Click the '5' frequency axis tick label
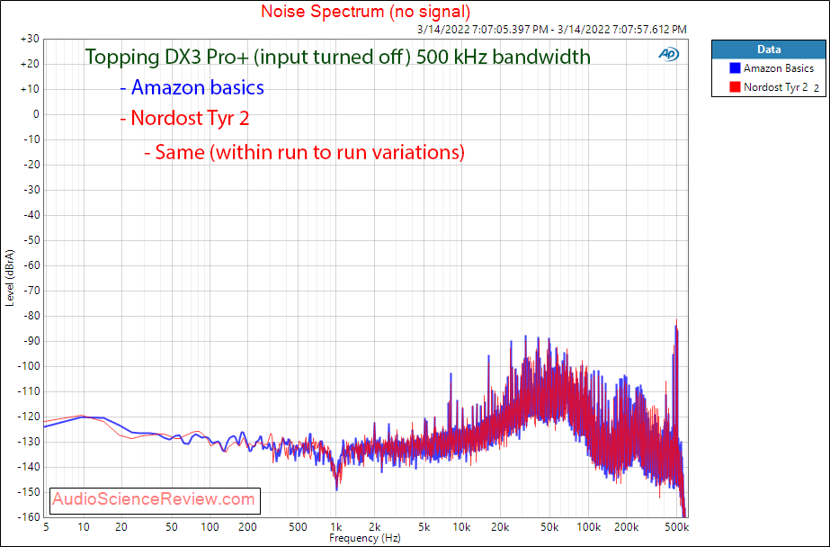The image size is (830, 547). pyautogui.click(x=47, y=527)
